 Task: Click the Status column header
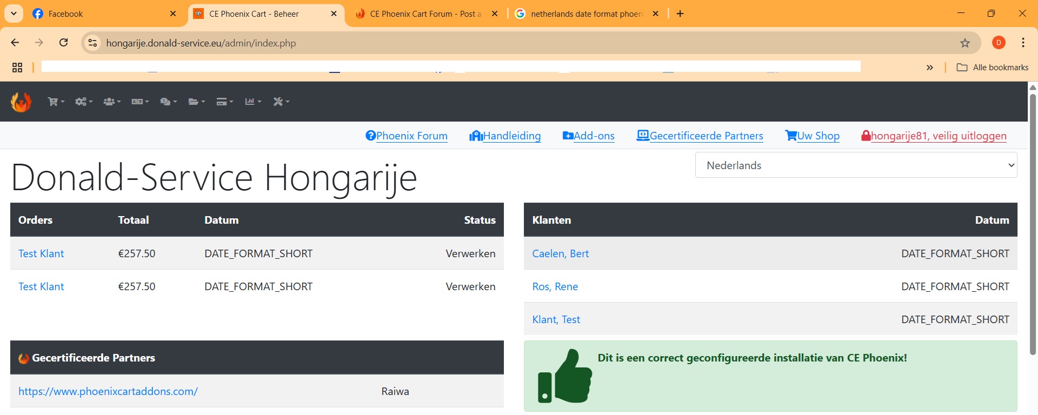(x=480, y=220)
